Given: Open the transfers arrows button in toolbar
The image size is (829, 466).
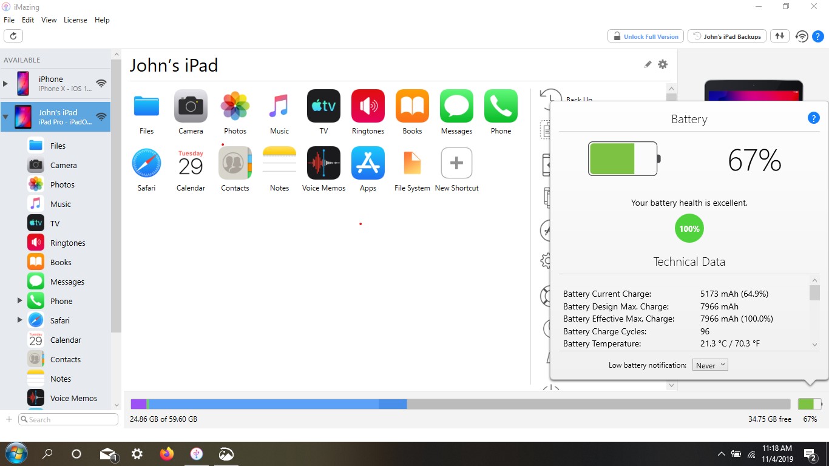Looking at the screenshot, I should [x=780, y=36].
